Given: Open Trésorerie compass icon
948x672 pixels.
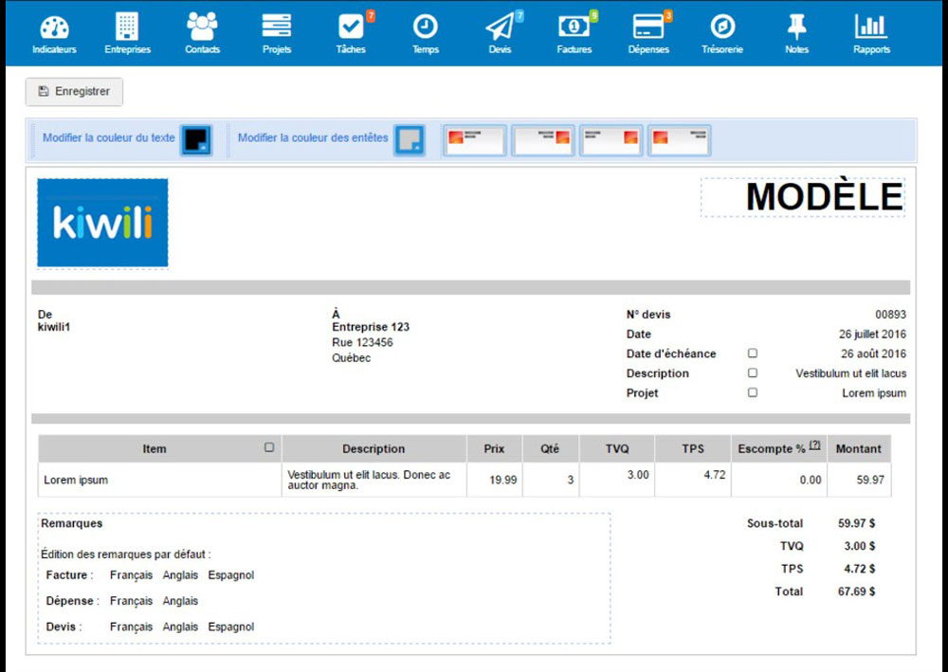Looking at the screenshot, I should click(x=722, y=27).
